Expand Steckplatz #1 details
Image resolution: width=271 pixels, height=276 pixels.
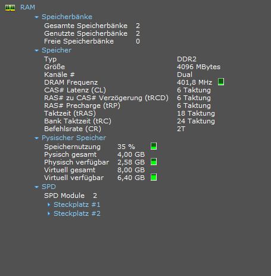pos(49,205)
